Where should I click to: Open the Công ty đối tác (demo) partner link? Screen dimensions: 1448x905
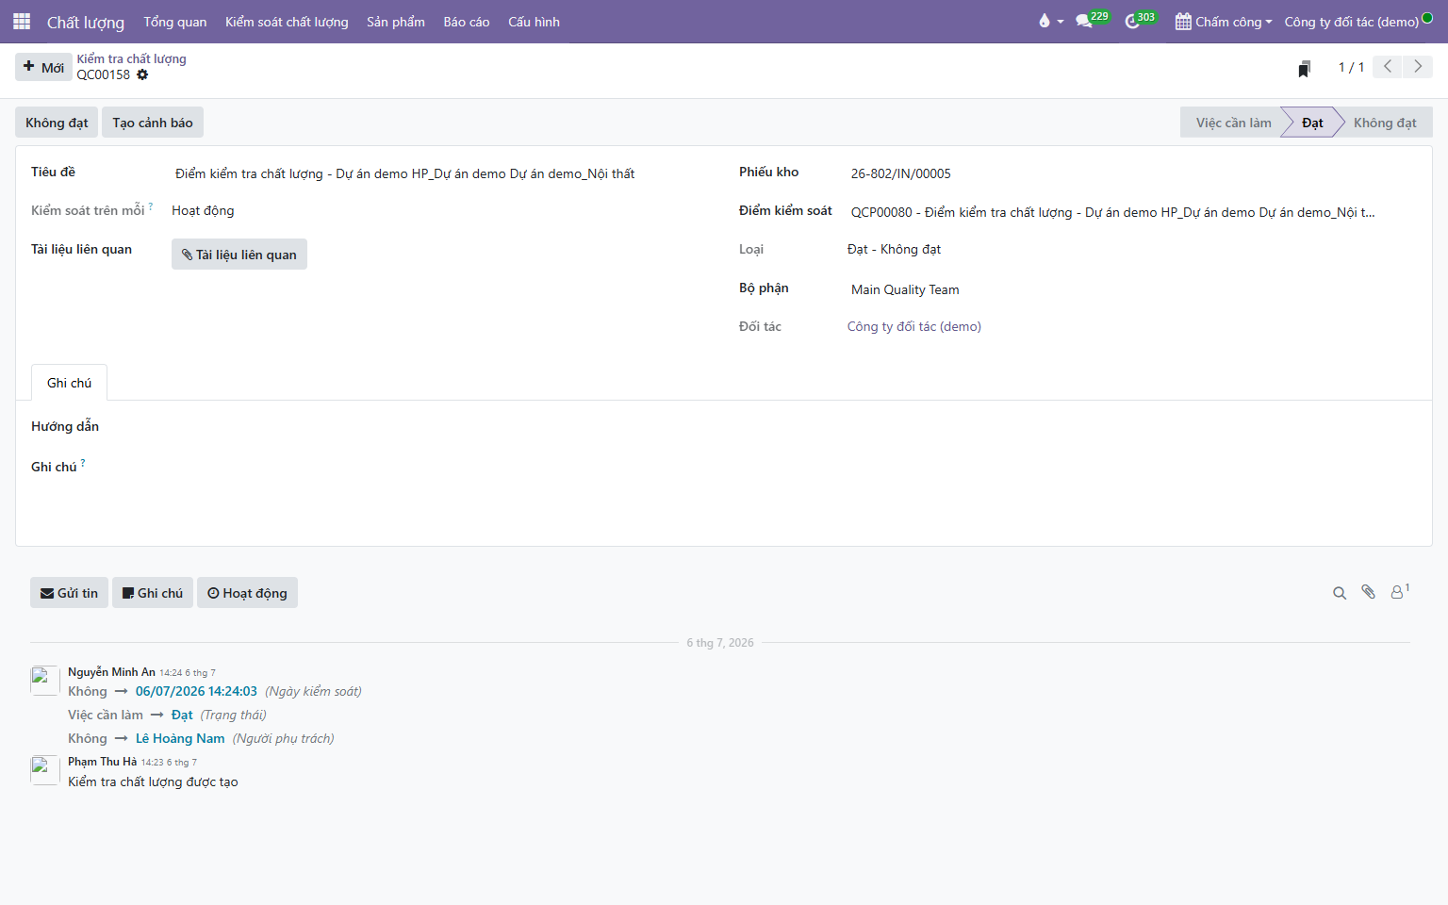coord(914,327)
